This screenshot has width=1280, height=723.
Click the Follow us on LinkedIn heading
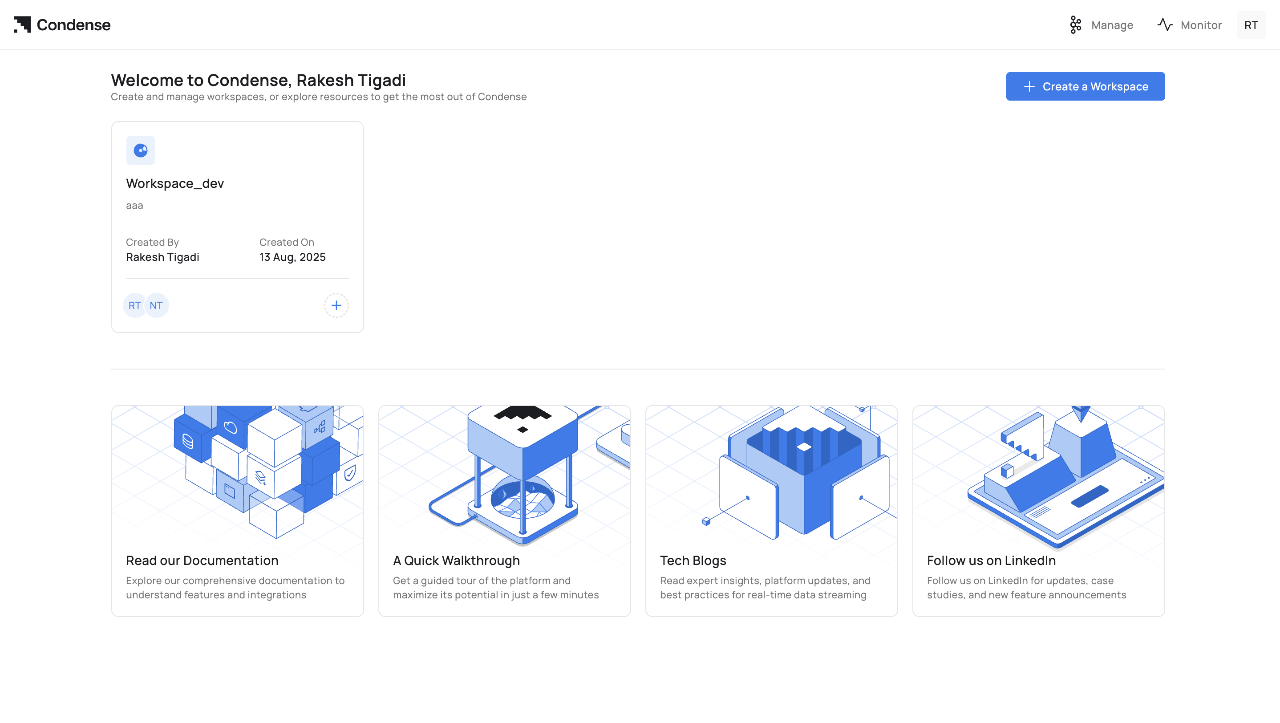pyautogui.click(x=991, y=561)
